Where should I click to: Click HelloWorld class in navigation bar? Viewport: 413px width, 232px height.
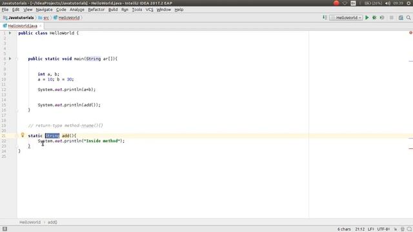click(x=66, y=17)
